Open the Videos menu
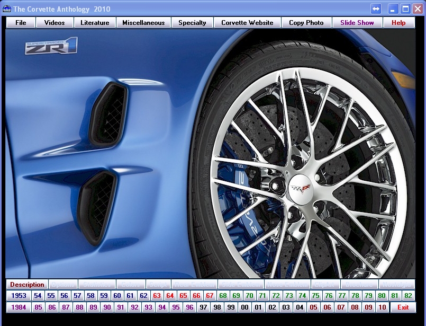Viewport: 426px width, 326px height. (55, 23)
